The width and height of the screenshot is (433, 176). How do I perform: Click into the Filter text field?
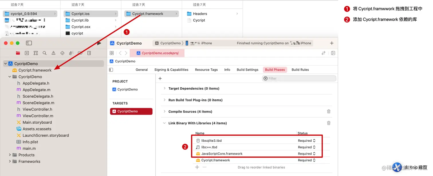click(x=299, y=78)
